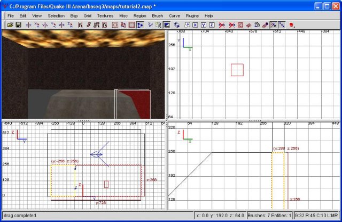Open the Grid menu

click(x=87, y=16)
